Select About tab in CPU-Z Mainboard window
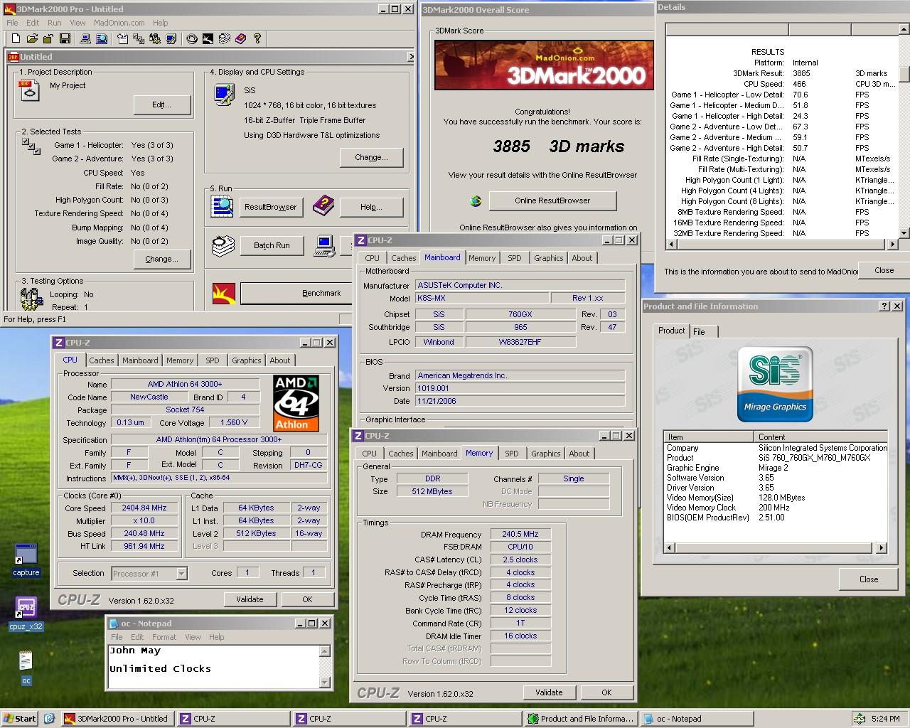 click(582, 258)
